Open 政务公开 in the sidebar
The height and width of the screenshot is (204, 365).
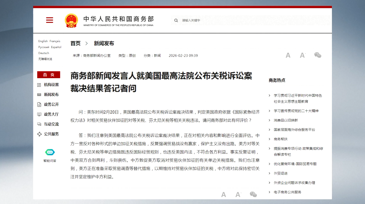click(x=51, y=104)
